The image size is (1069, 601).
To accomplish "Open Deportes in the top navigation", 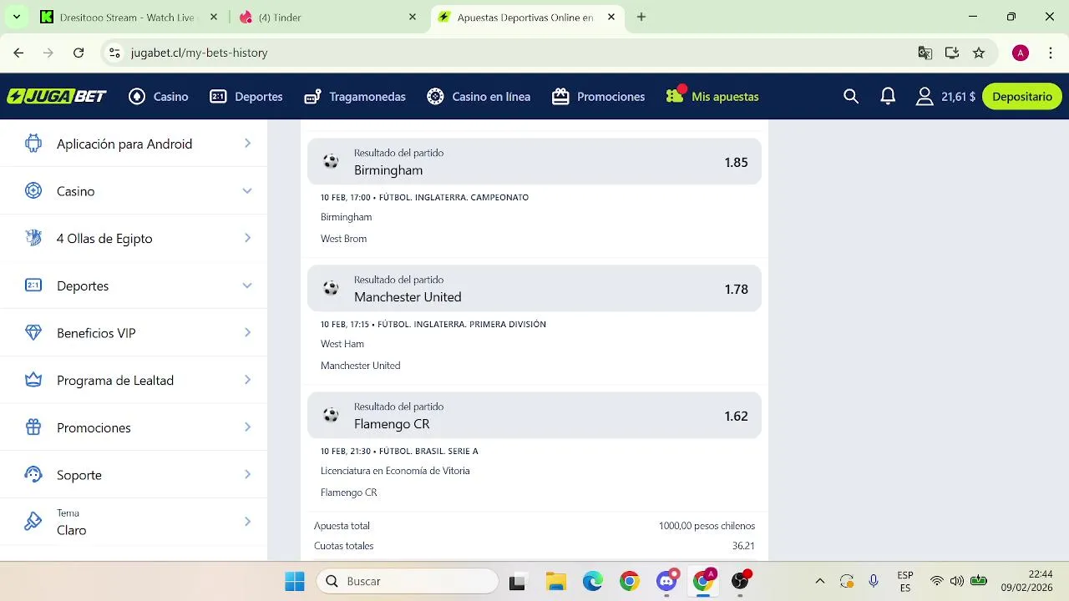I will pyautogui.click(x=246, y=97).
